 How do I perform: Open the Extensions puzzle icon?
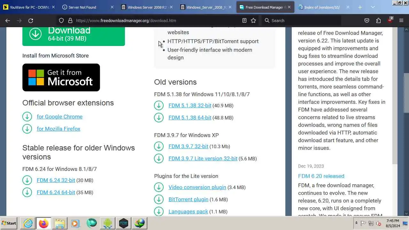click(x=378, y=20)
